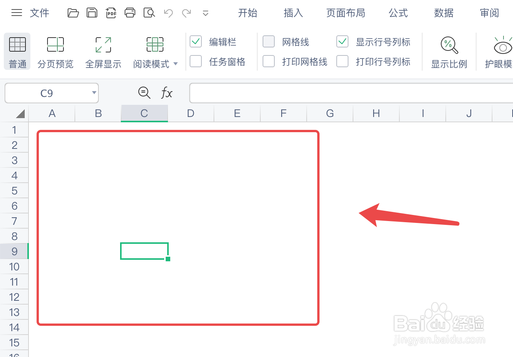Click the redo arrow

(186, 13)
